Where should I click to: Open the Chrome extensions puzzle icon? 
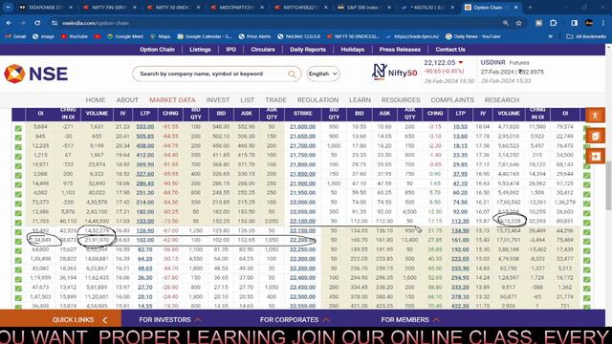553,23
